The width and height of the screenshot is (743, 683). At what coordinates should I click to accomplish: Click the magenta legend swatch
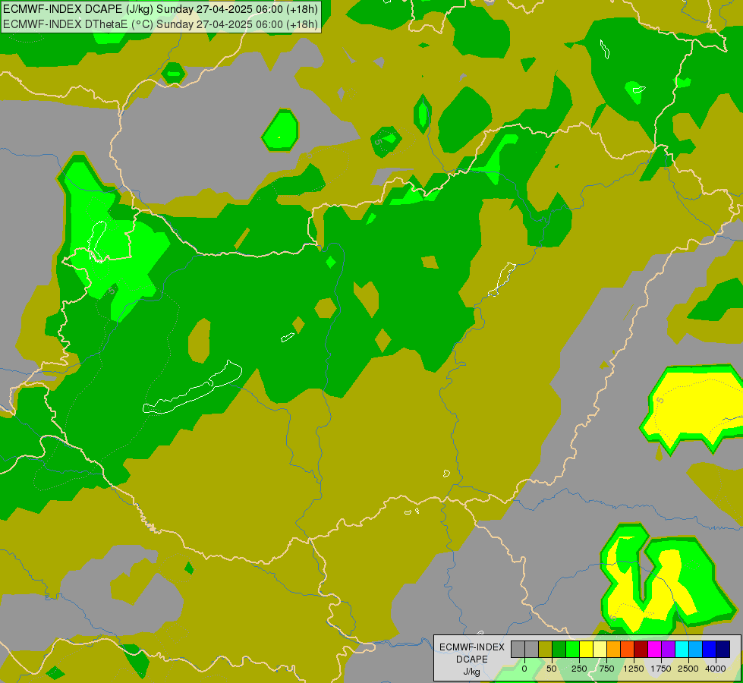pos(654,649)
